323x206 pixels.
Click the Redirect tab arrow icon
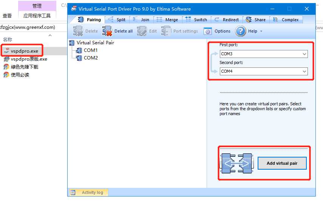pyautogui.click(x=217, y=19)
